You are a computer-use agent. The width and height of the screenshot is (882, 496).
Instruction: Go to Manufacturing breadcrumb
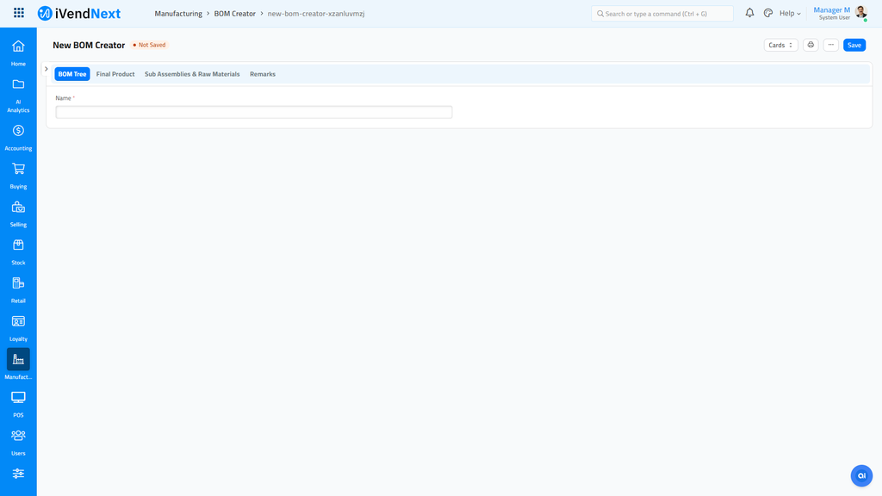(x=178, y=14)
